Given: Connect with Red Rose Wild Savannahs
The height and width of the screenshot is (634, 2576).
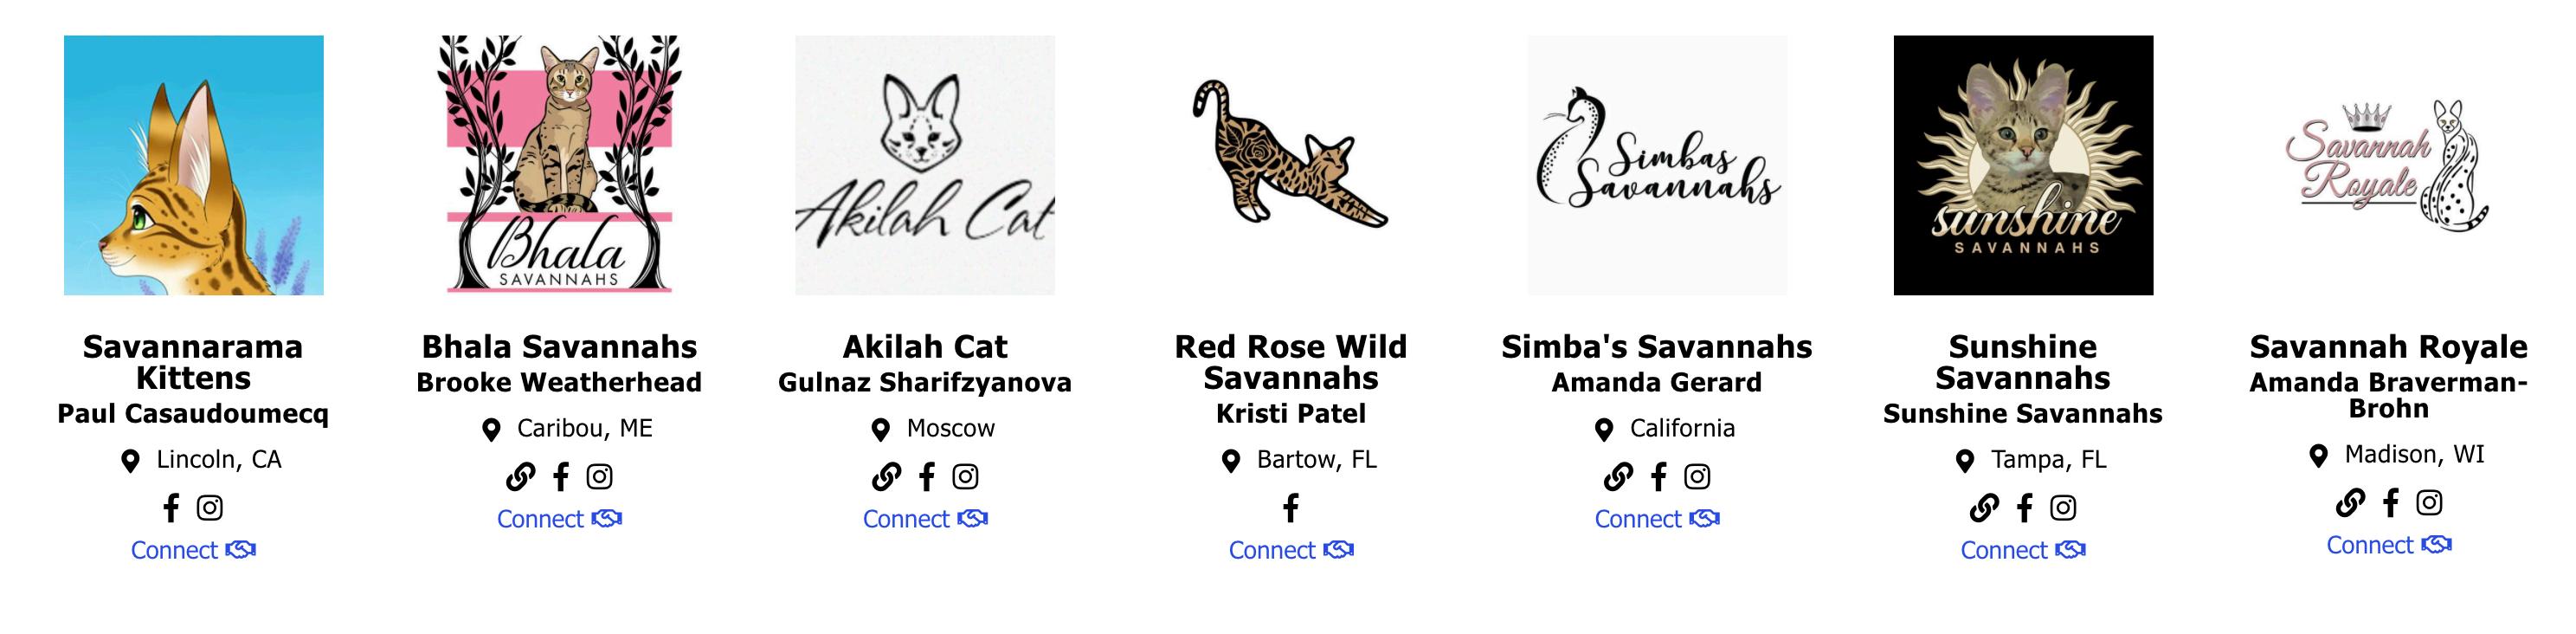Looking at the screenshot, I should point(1291,550).
